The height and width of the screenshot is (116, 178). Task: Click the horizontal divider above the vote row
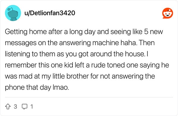pyautogui.click(x=89, y=97)
